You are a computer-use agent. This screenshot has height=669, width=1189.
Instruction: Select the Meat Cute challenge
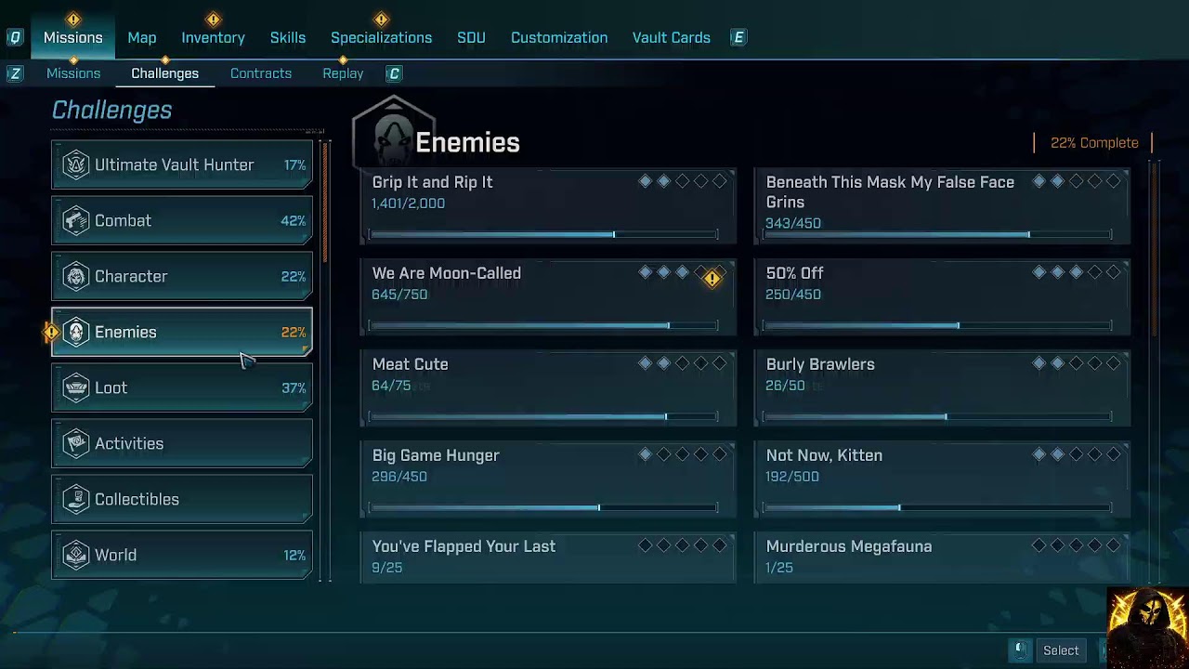coord(548,387)
